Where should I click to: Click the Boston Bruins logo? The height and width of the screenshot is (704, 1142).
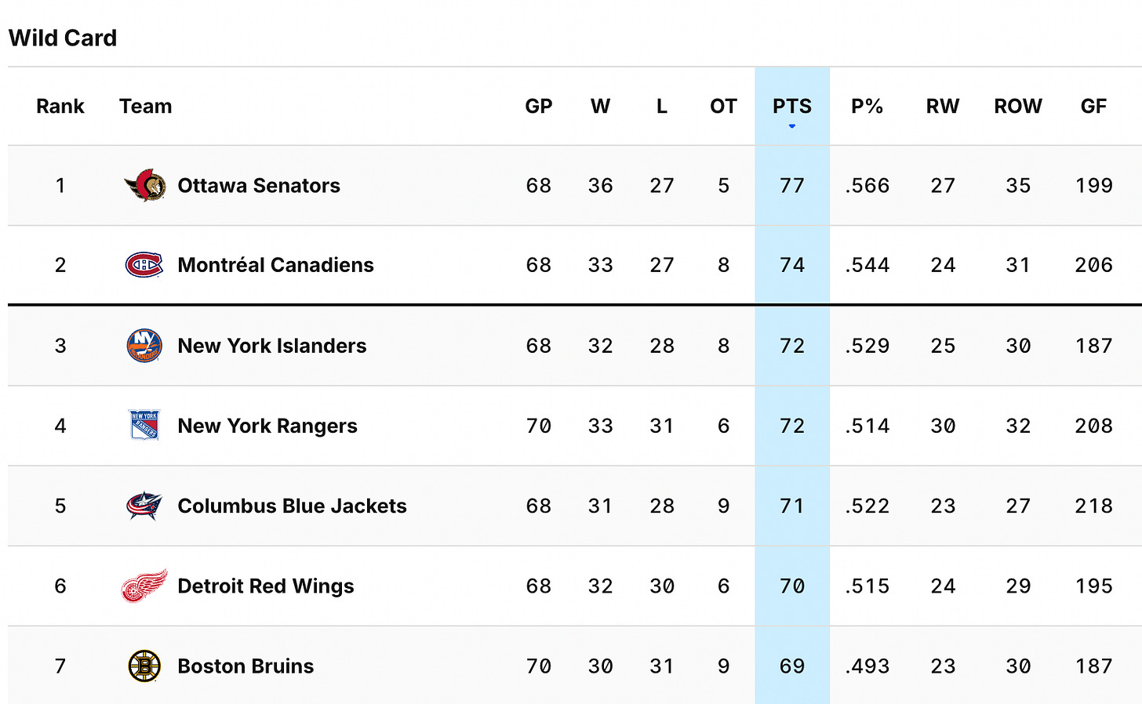[144, 666]
